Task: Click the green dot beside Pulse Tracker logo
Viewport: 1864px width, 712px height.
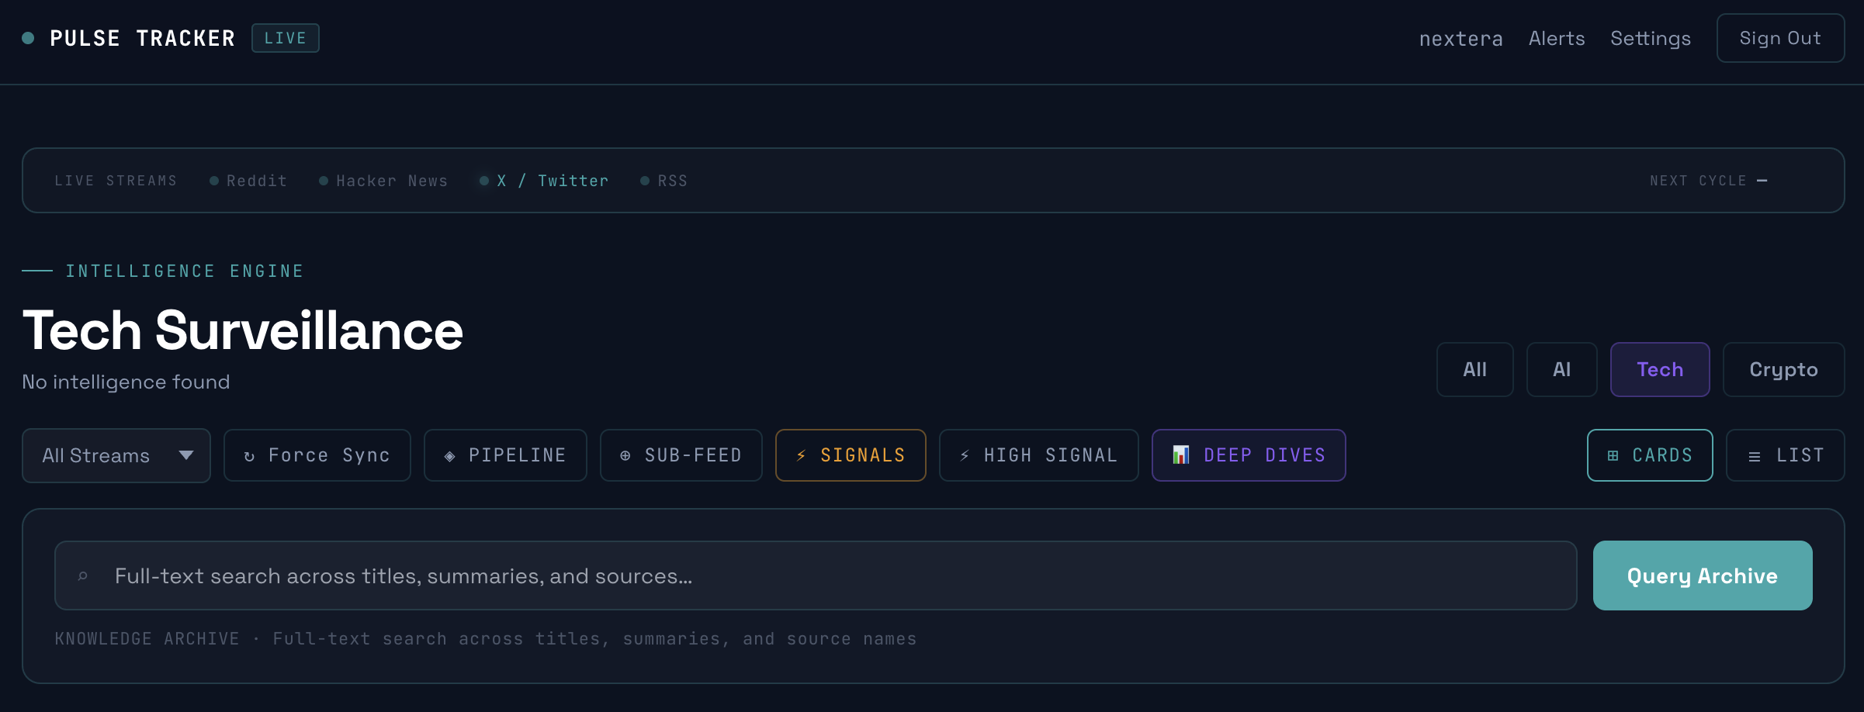Action: [x=28, y=38]
